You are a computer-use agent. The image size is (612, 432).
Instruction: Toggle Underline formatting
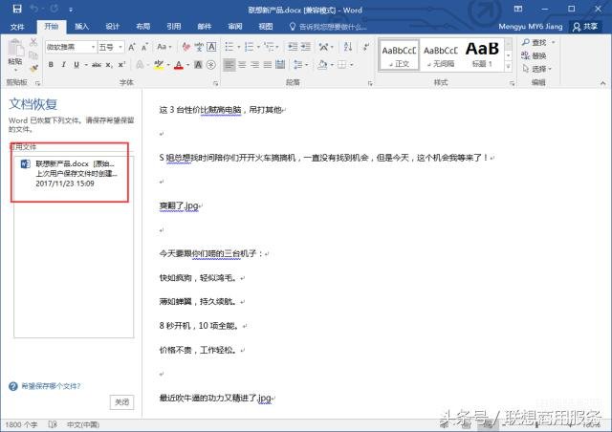coord(76,64)
